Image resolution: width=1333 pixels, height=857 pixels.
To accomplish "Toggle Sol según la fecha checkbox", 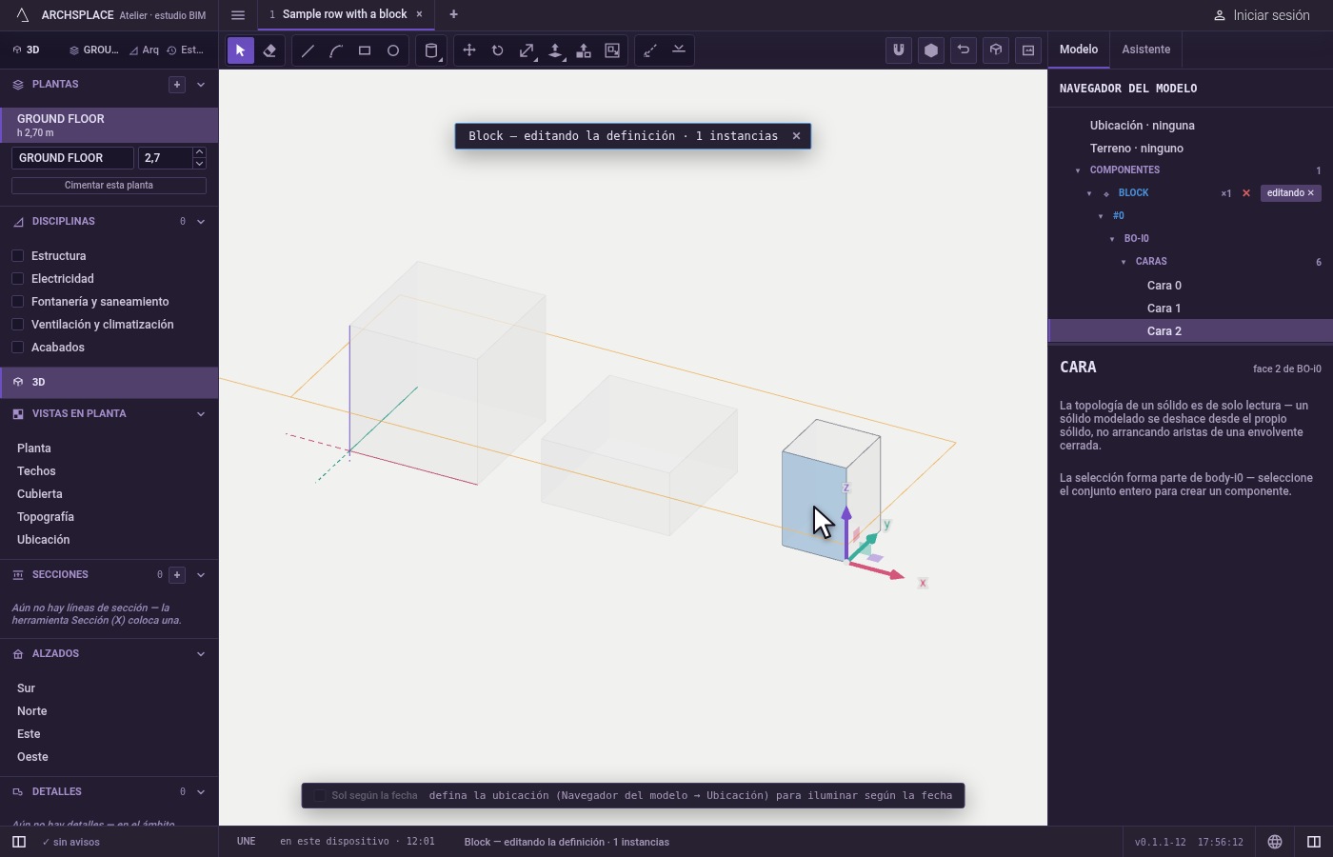I will click(x=320, y=796).
